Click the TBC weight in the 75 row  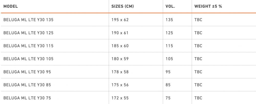pos(198,98)
